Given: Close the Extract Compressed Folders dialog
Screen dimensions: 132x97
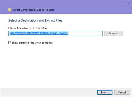Looking at the screenshot, I should pyautogui.click(x=128, y=3).
